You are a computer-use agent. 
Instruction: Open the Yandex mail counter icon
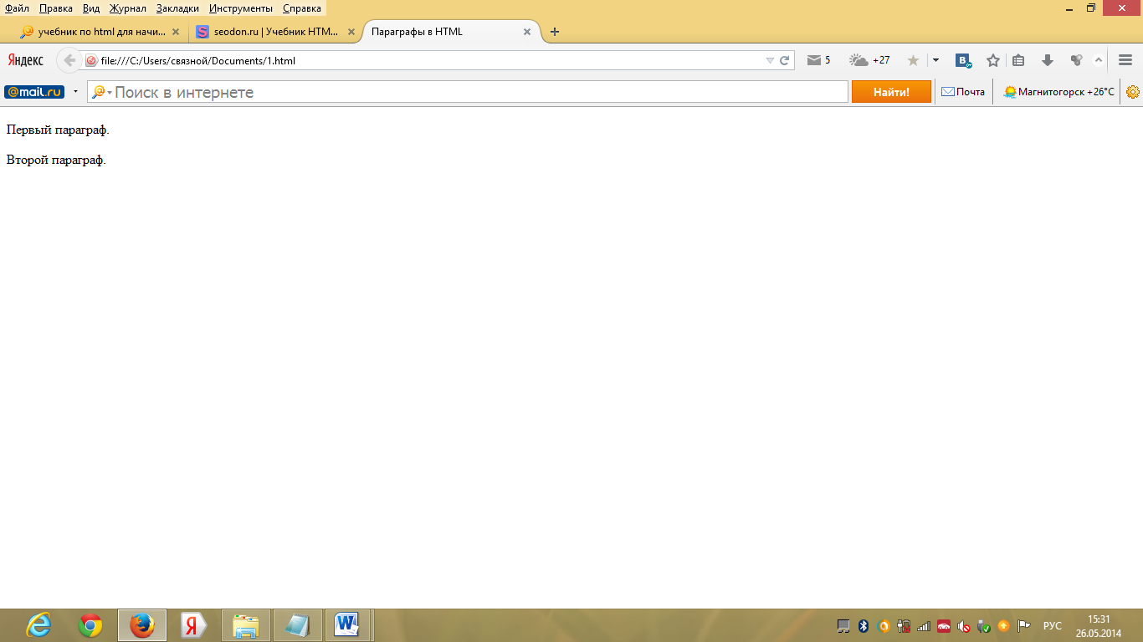coord(818,60)
